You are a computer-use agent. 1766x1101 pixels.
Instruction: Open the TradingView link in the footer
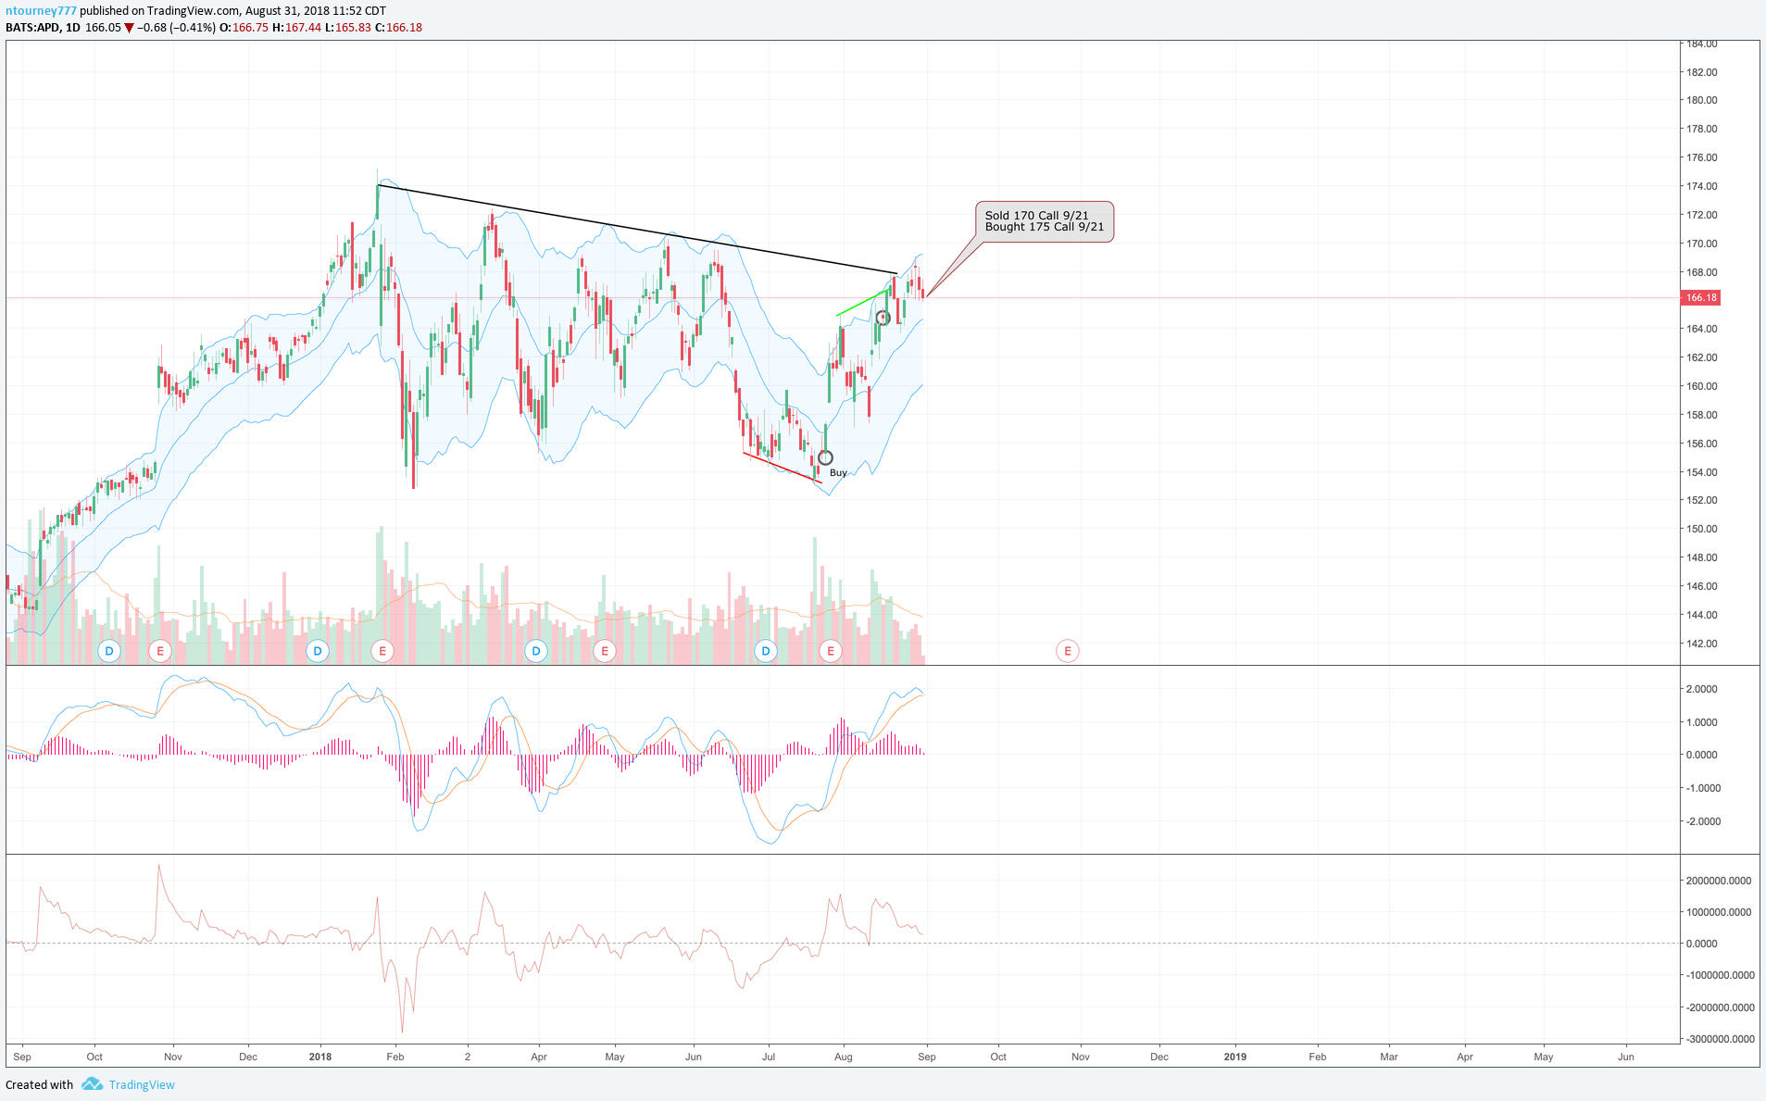click(x=142, y=1085)
